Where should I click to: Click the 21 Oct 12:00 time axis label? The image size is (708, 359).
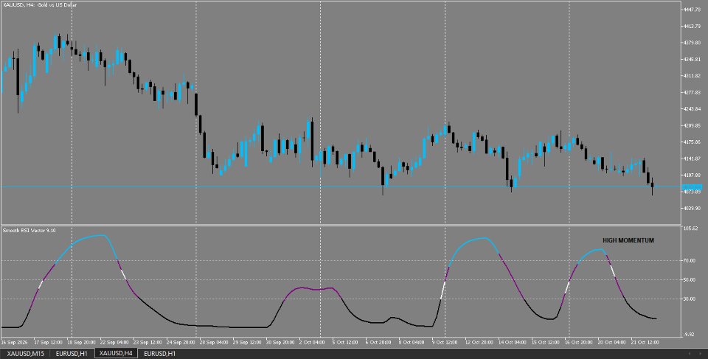pyautogui.click(x=645, y=342)
